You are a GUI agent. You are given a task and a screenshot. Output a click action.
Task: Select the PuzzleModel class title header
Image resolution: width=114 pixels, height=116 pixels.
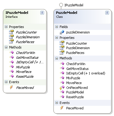66,13
